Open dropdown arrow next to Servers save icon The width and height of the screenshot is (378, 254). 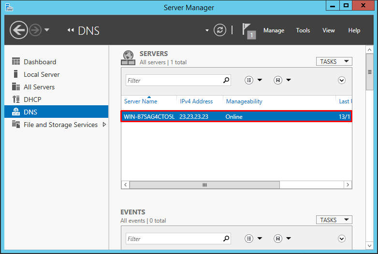(289, 80)
